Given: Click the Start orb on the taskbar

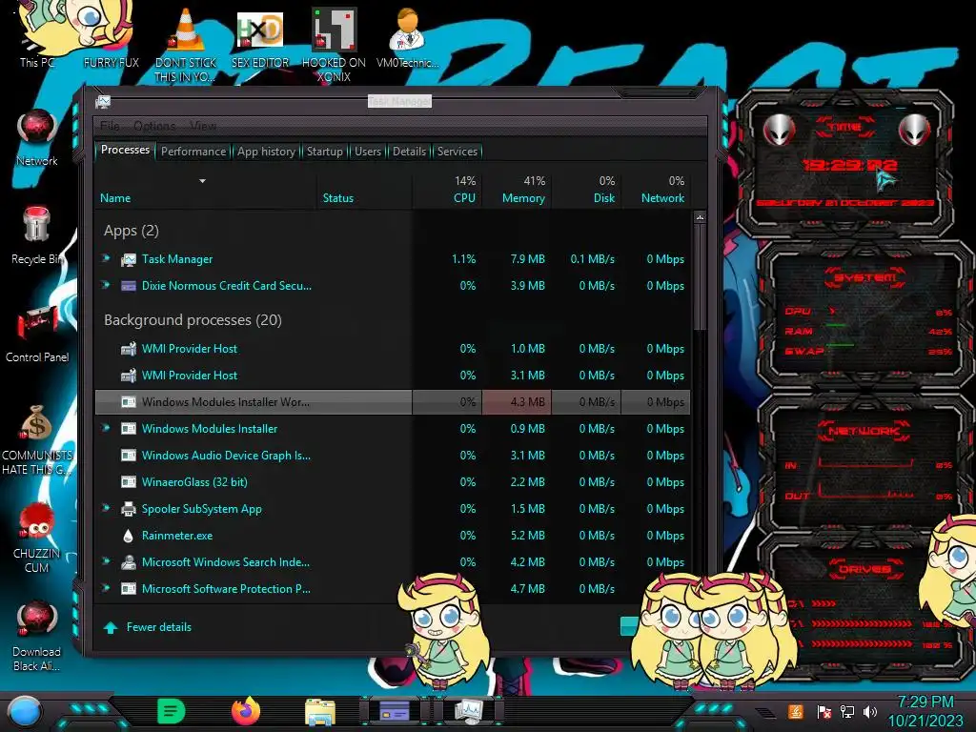Looking at the screenshot, I should pos(24,711).
